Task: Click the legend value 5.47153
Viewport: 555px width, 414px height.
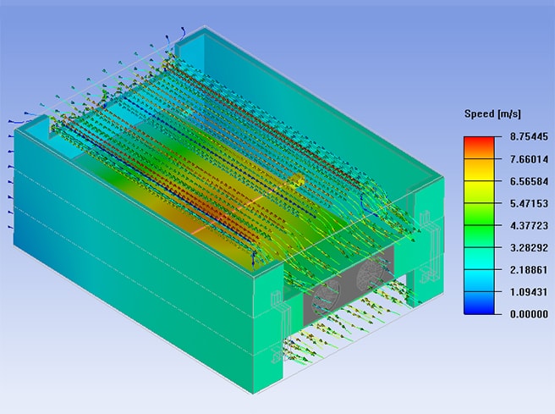Action: coord(529,203)
